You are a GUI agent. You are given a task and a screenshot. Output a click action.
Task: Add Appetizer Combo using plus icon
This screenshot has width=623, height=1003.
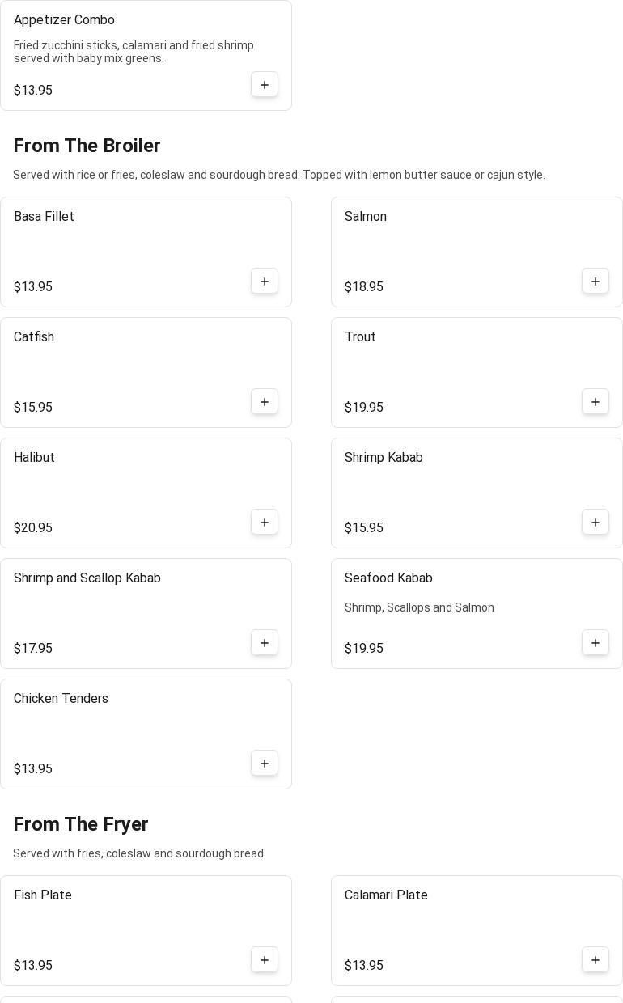(265, 85)
